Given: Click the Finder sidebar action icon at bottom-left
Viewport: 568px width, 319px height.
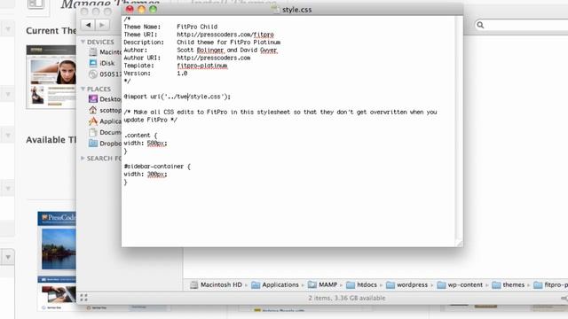Looking at the screenshot, I should click(x=83, y=298).
